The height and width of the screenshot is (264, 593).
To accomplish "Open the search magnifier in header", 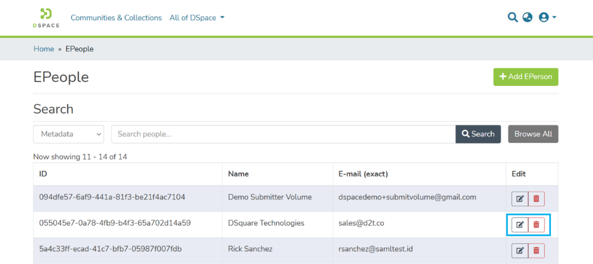I will click(x=513, y=18).
